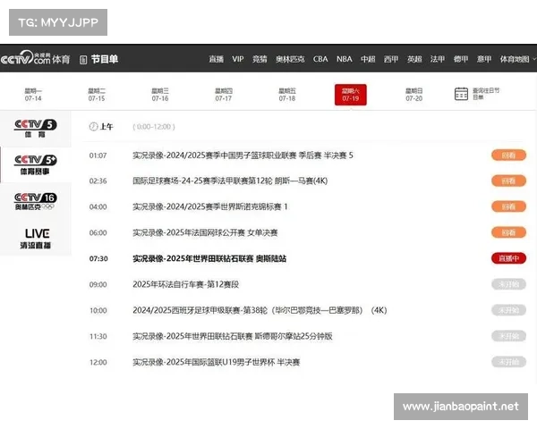537x429 pixels.
Task: Open the CBA nav item
Action: click(320, 59)
